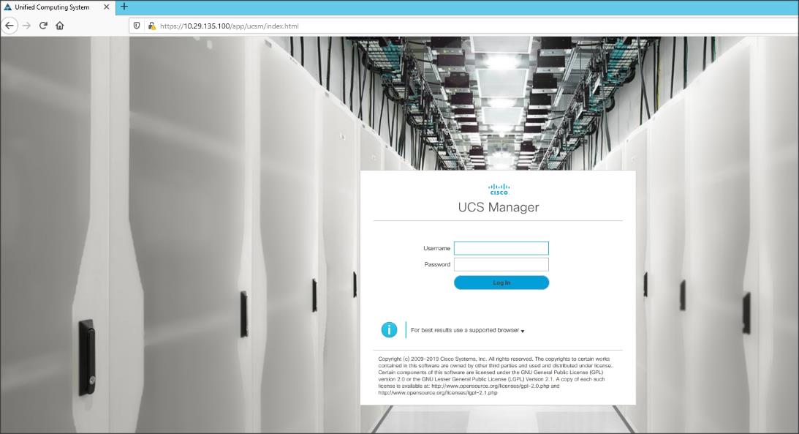Click the Cisco logo above UCS Manager
This screenshot has height=434, width=799.
pos(499,190)
